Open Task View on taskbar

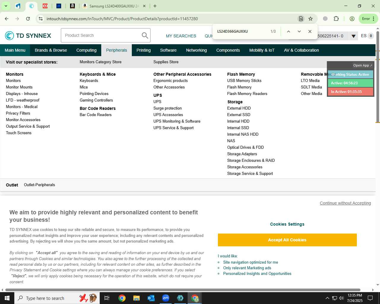[x=107, y=298]
